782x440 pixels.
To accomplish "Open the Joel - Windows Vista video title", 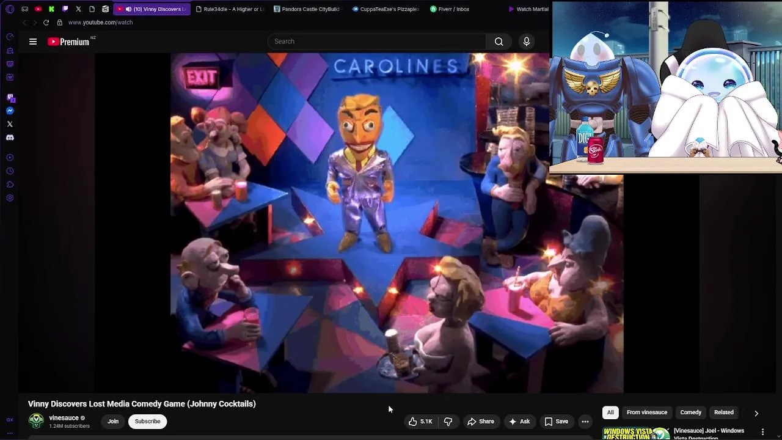I will click(x=709, y=433).
